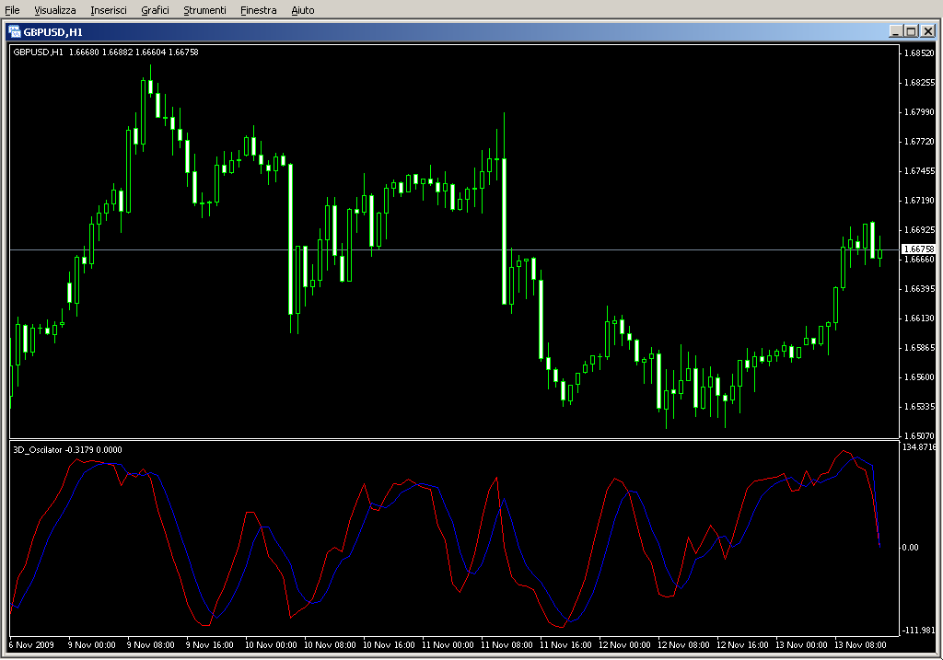Click the GBPUSD,H1 price header text
943x660 pixels.
click(x=106, y=52)
